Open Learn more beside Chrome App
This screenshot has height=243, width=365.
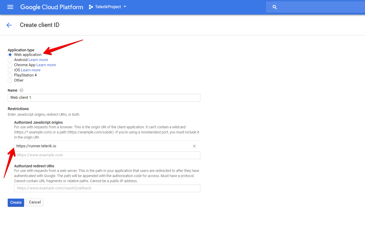point(46,65)
